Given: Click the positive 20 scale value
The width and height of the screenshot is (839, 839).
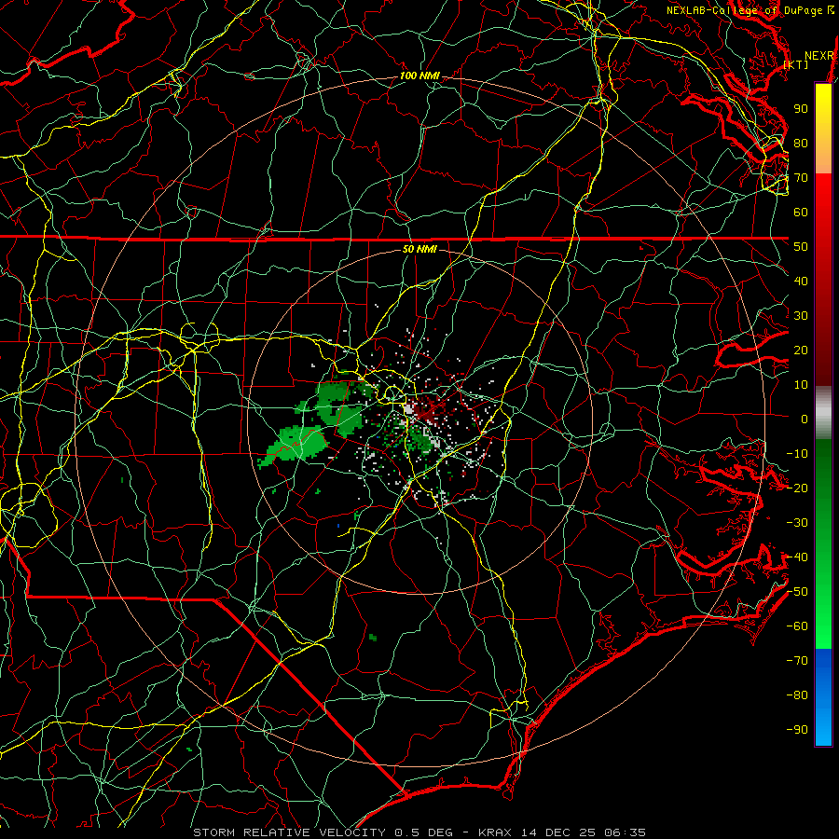Looking at the screenshot, I should (x=801, y=350).
